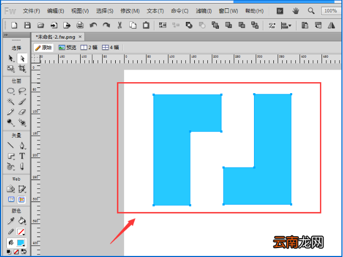Select the Freeform tool
The width and height of the screenshot is (343, 257).
point(10,166)
